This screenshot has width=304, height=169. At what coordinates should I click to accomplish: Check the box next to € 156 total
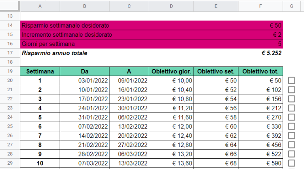291,99
